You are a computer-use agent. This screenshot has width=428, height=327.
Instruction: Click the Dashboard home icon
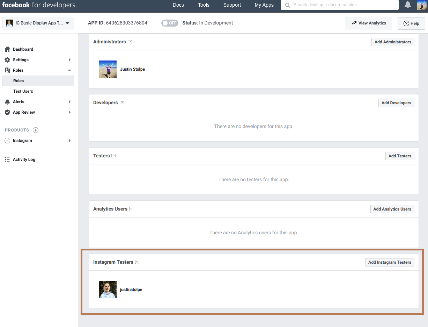[x=7, y=49]
